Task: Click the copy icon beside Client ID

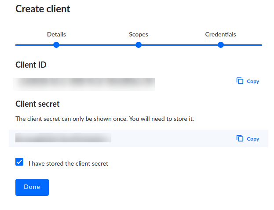Action: click(x=240, y=81)
